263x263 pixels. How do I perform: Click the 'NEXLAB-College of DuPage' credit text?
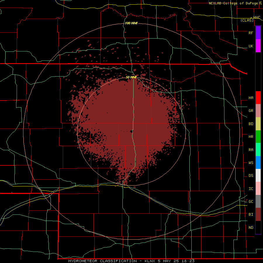coord(233,3)
